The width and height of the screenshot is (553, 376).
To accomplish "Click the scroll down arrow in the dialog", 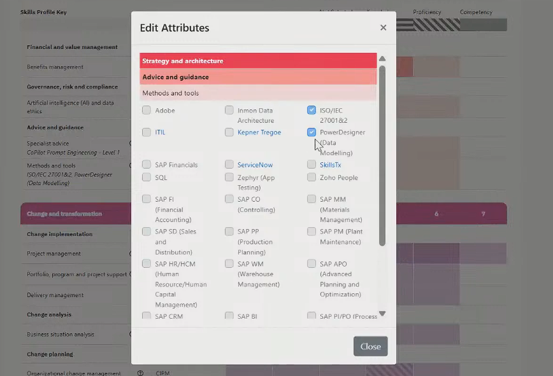I will pos(382,313).
